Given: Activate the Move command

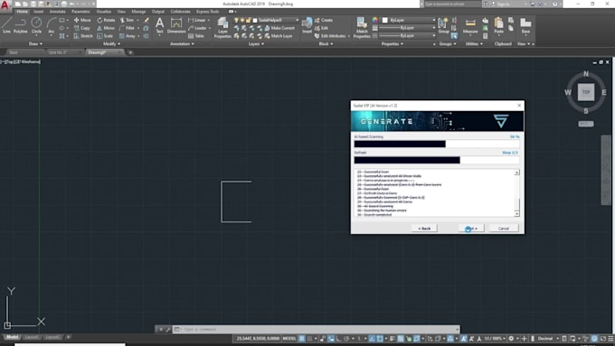Looking at the screenshot, I should click(x=82, y=20).
